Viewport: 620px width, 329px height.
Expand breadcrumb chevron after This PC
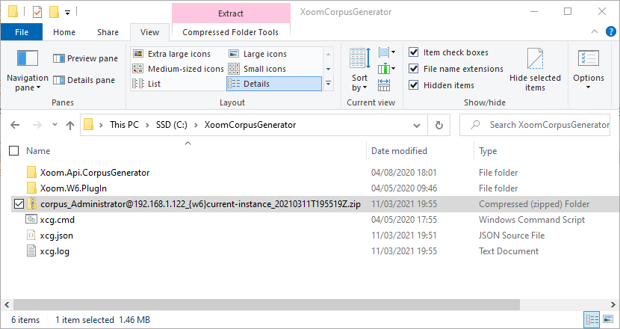[147, 125]
